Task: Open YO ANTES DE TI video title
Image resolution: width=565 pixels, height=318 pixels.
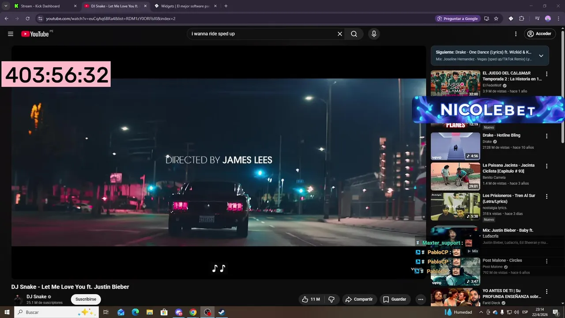Action: tap(512, 294)
